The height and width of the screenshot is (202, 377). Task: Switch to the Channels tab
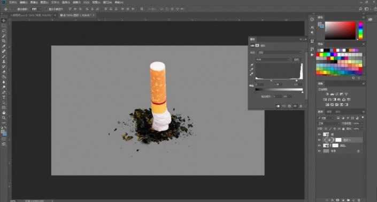click(329, 112)
